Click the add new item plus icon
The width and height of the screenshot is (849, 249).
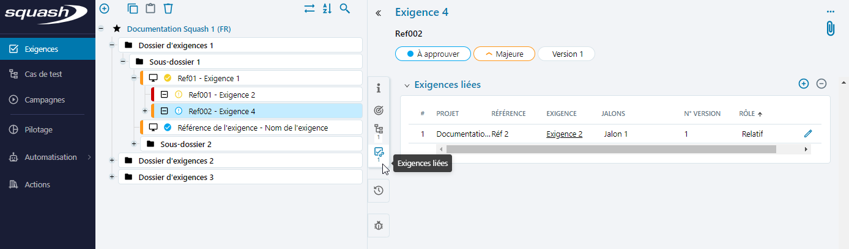click(x=104, y=9)
